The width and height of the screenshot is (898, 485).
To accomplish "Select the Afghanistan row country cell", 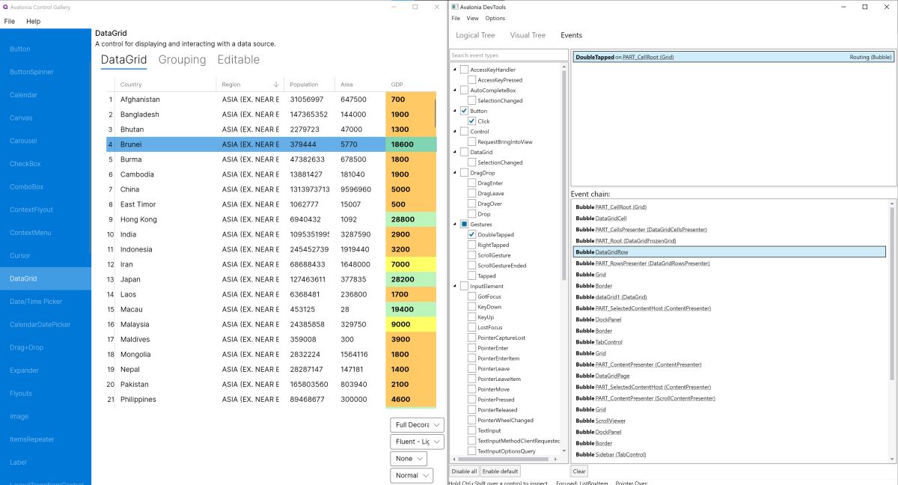I will [165, 100].
